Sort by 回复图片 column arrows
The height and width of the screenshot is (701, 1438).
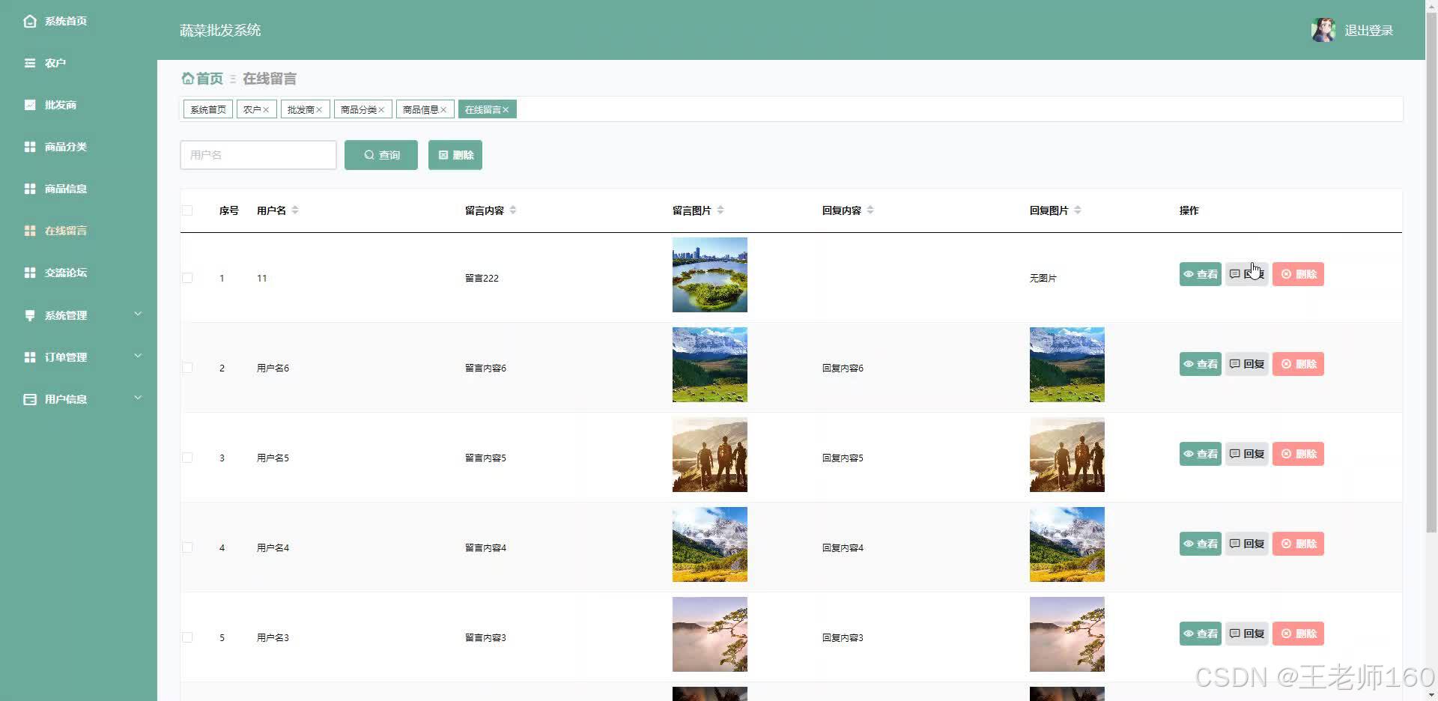(x=1078, y=210)
